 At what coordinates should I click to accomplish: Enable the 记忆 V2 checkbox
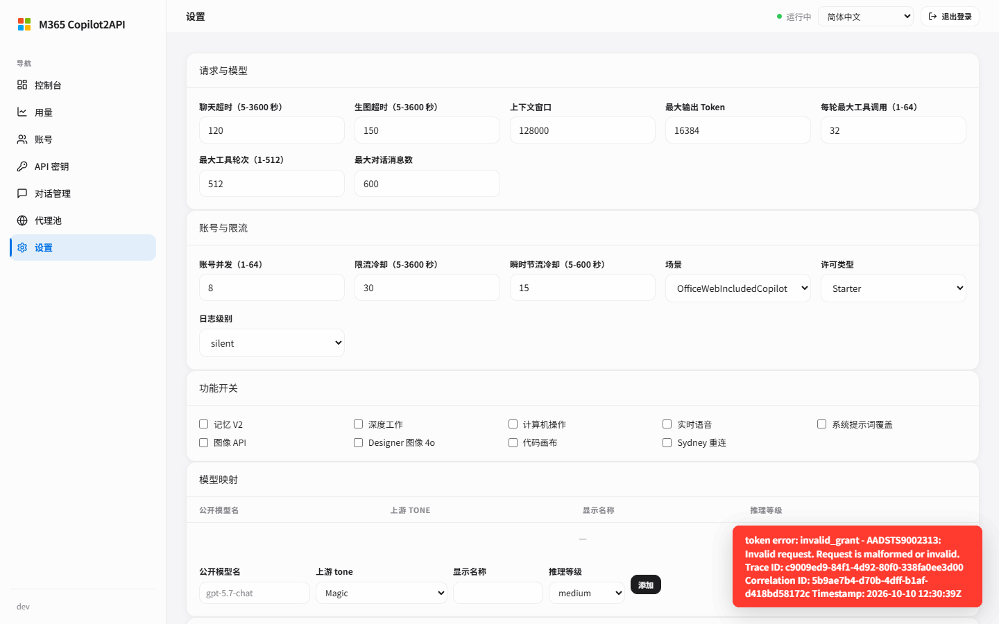point(204,424)
